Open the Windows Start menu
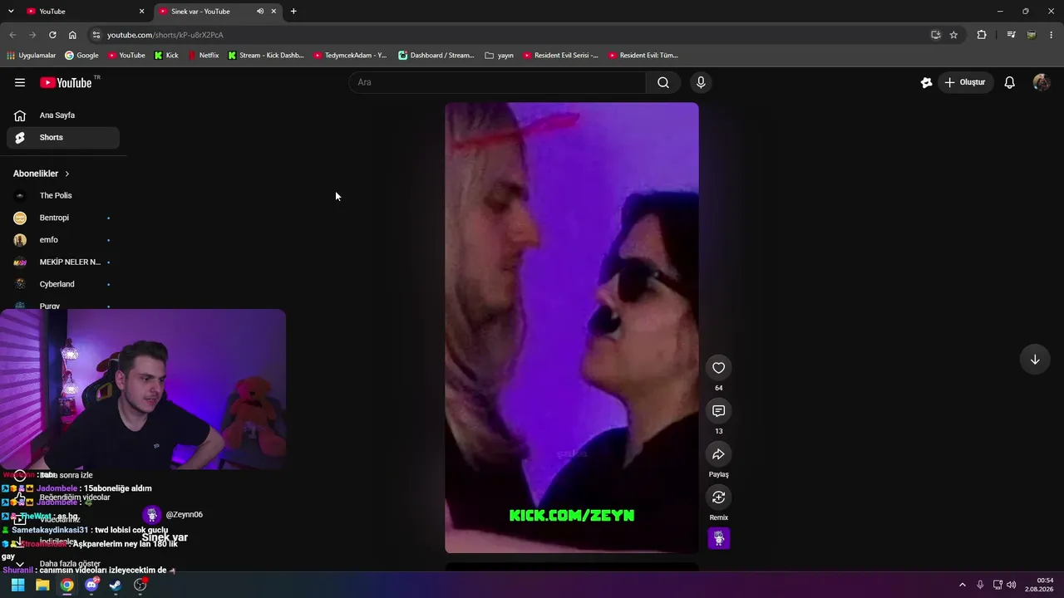Image resolution: width=1064 pixels, height=598 pixels. (x=17, y=585)
